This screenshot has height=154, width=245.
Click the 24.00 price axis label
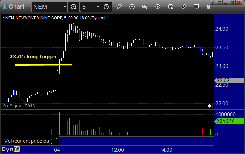point(222,29)
